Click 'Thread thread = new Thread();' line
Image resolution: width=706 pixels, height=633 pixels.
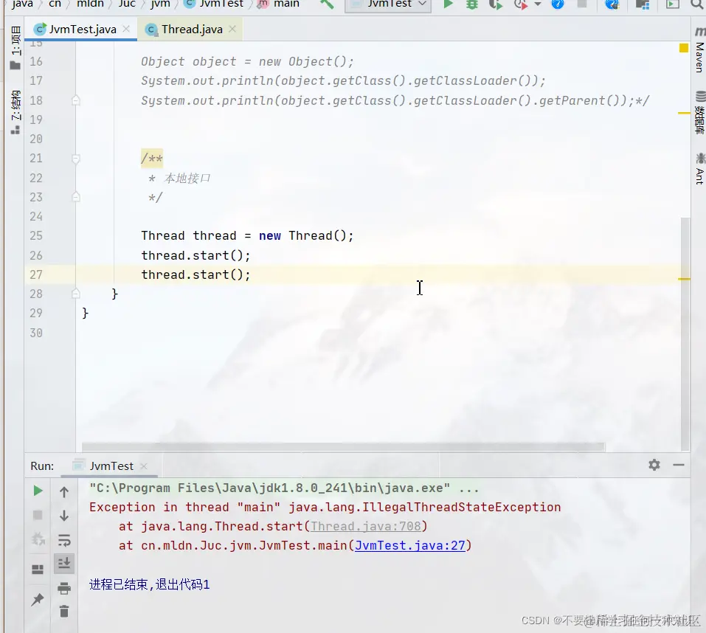[247, 235]
